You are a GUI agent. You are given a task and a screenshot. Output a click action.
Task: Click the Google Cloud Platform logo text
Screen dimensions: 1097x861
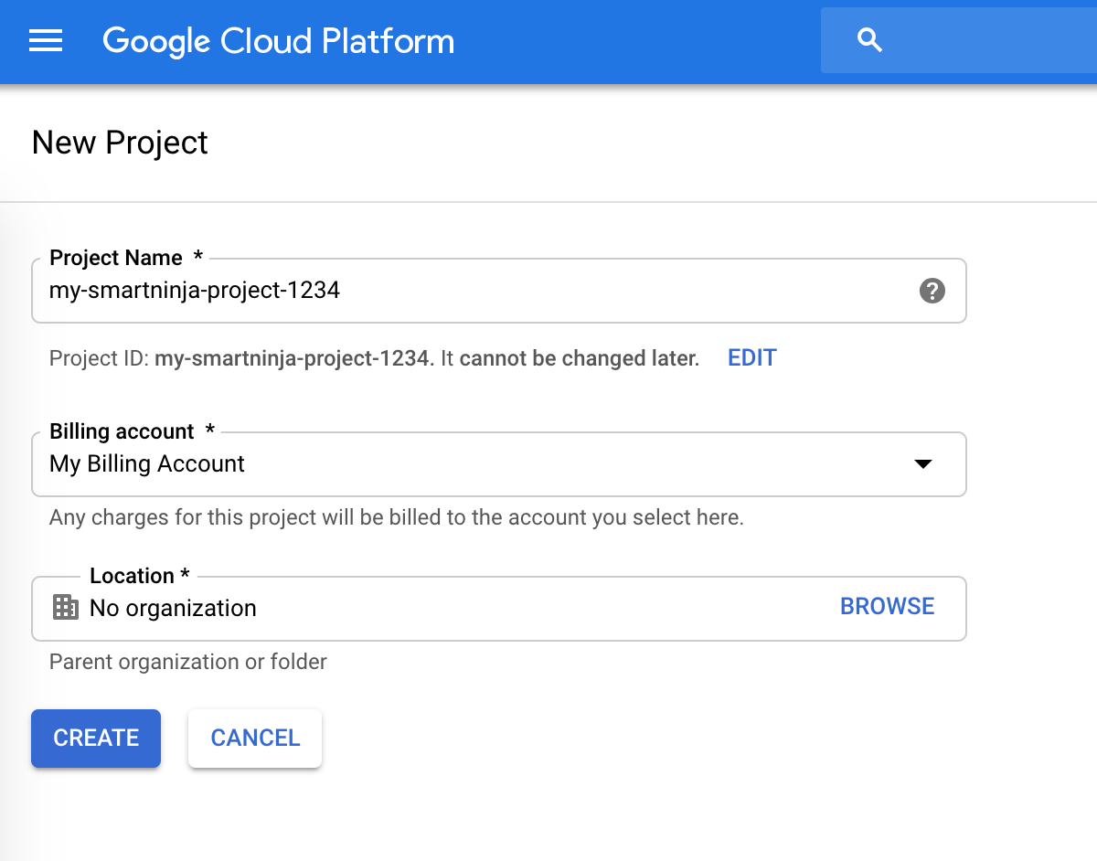pyautogui.click(x=278, y=41)
